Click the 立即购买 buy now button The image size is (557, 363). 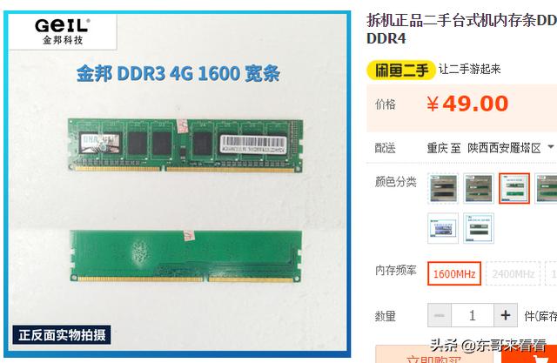click(434, 354)
